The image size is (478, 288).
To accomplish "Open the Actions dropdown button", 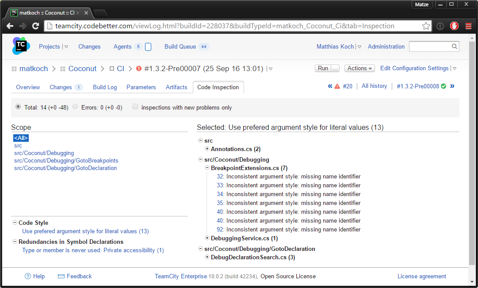I will [x=359, y=68].
